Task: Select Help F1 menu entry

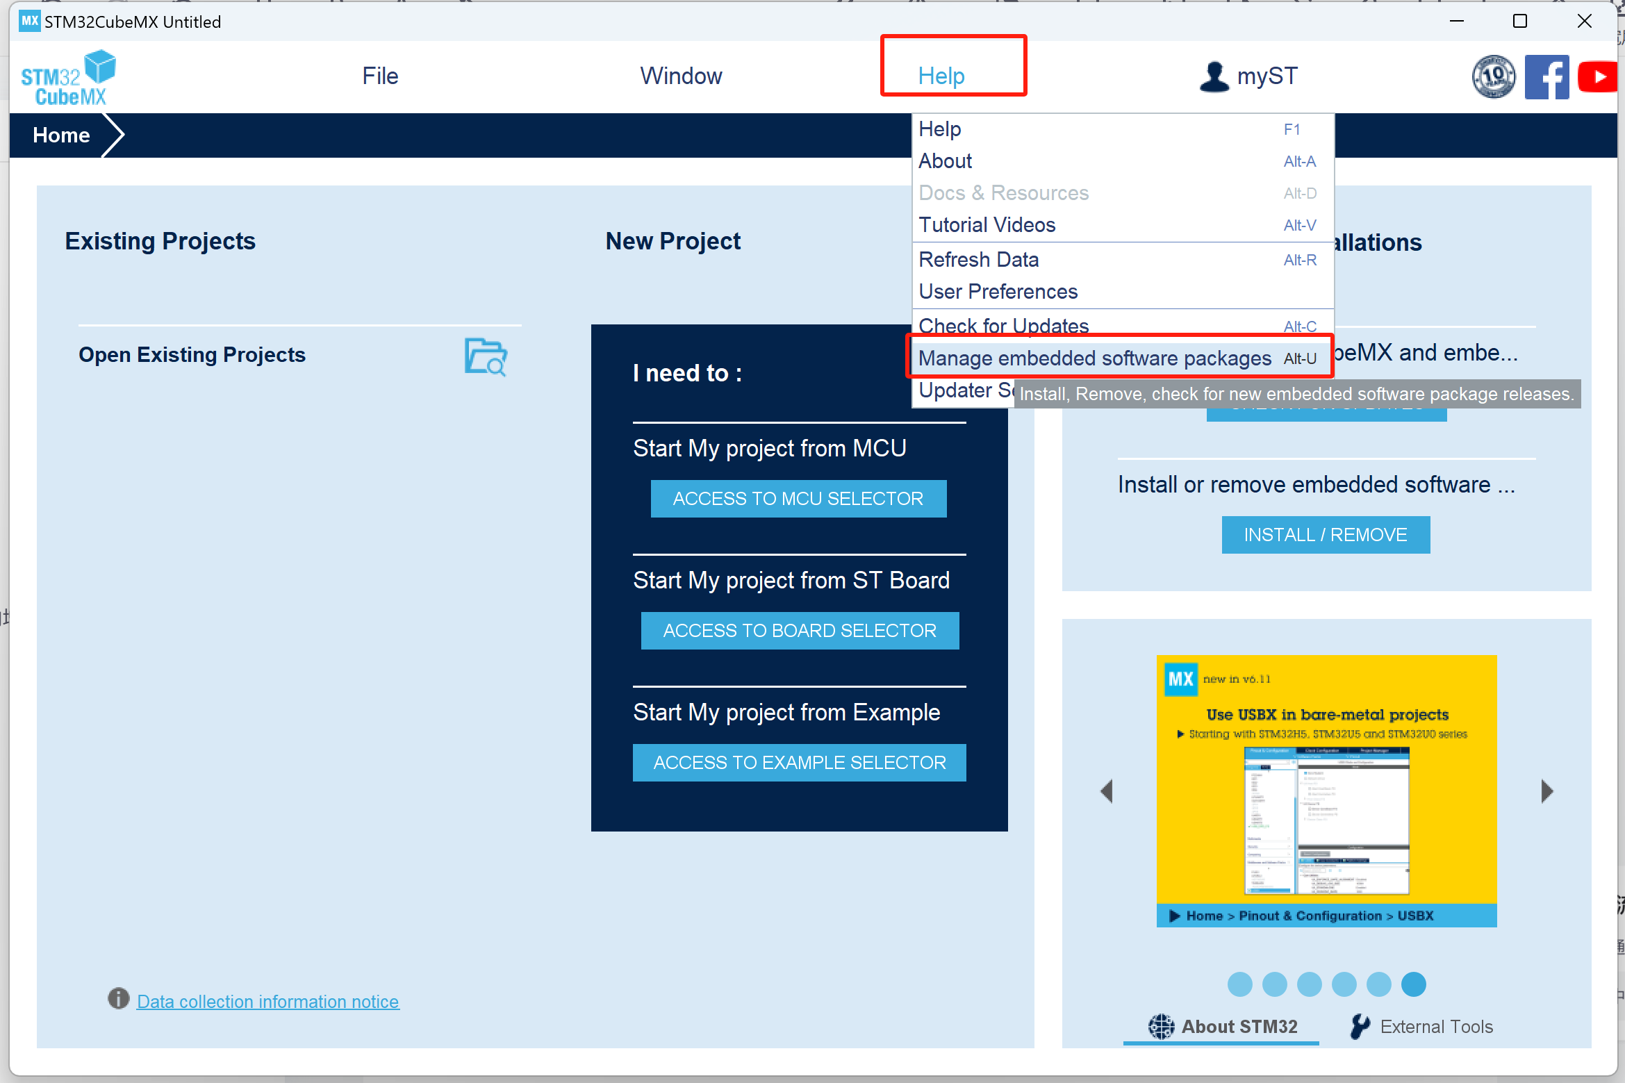Action: pyautogui.click(x=1123, y=129)
